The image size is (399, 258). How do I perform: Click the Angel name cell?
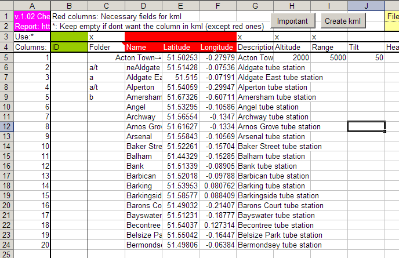143,107
